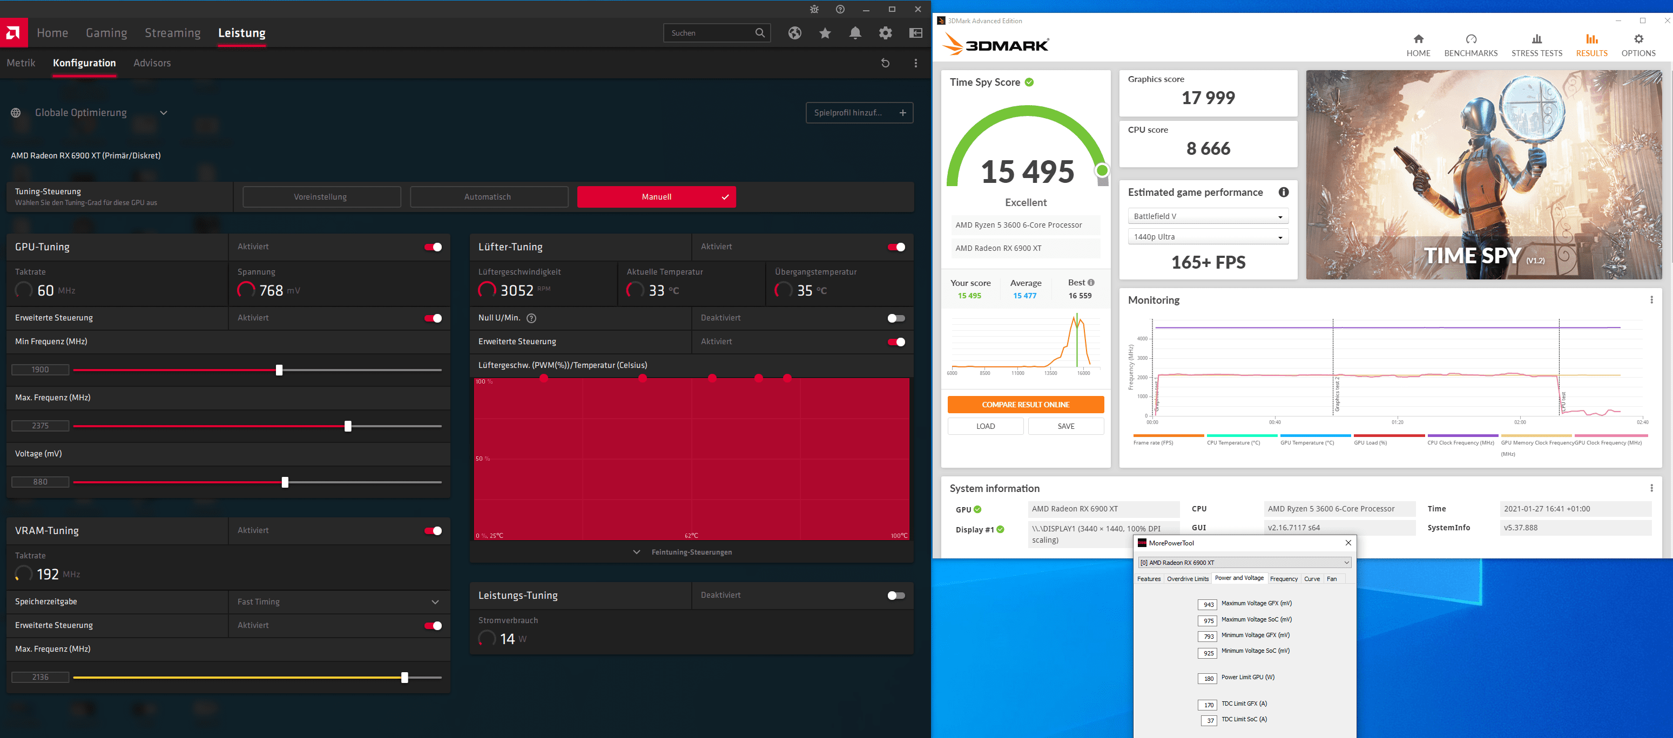Image resolution: width=1673 pixels, height=738 pixels.
Task: Open the 1440p Ultra resolution dropdown
Action: (1208, 237)
